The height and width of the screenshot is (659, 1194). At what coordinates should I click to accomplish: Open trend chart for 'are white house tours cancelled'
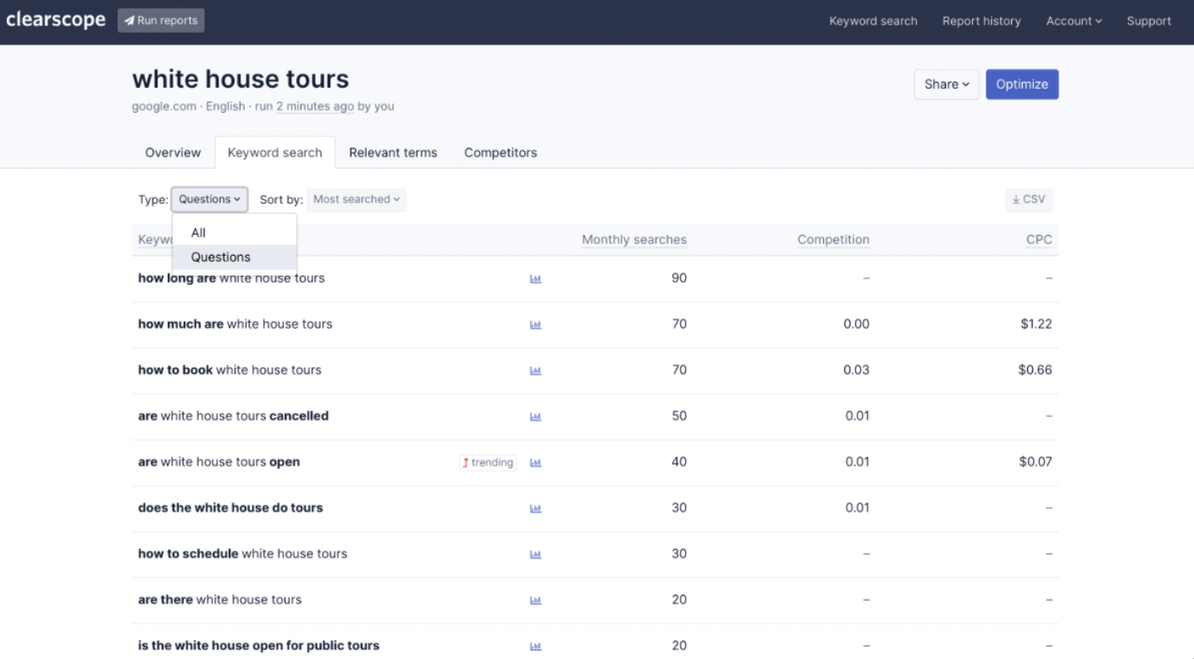535,416
